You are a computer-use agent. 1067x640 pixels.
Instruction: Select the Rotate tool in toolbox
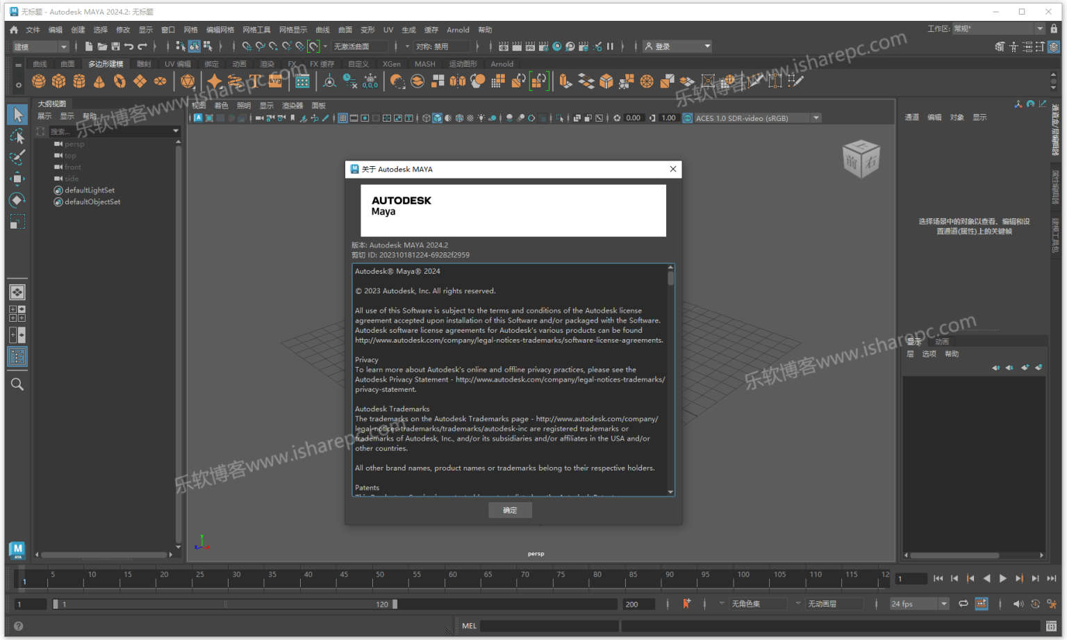tap(17, 200)
